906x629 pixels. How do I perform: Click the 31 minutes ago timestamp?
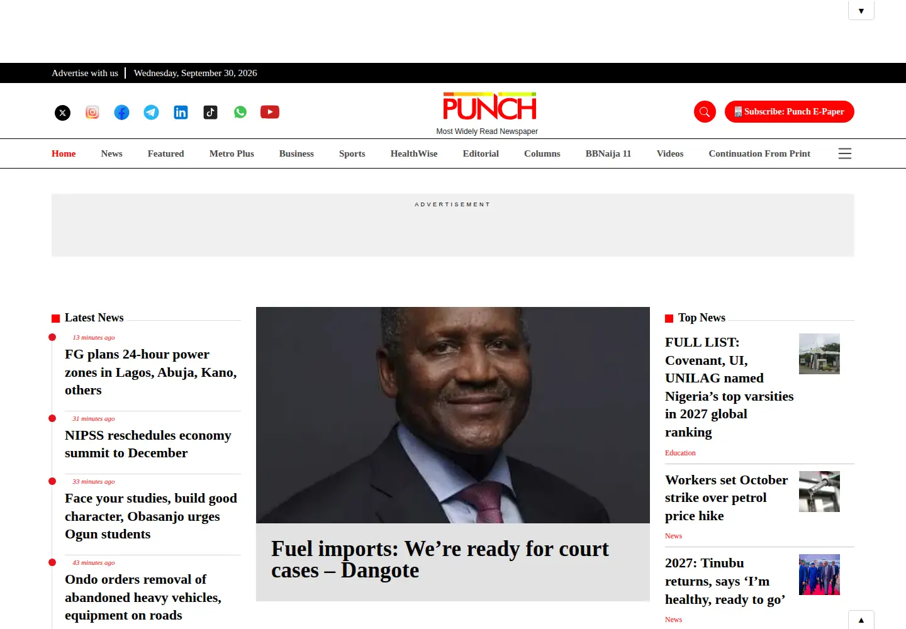(94, 418)
